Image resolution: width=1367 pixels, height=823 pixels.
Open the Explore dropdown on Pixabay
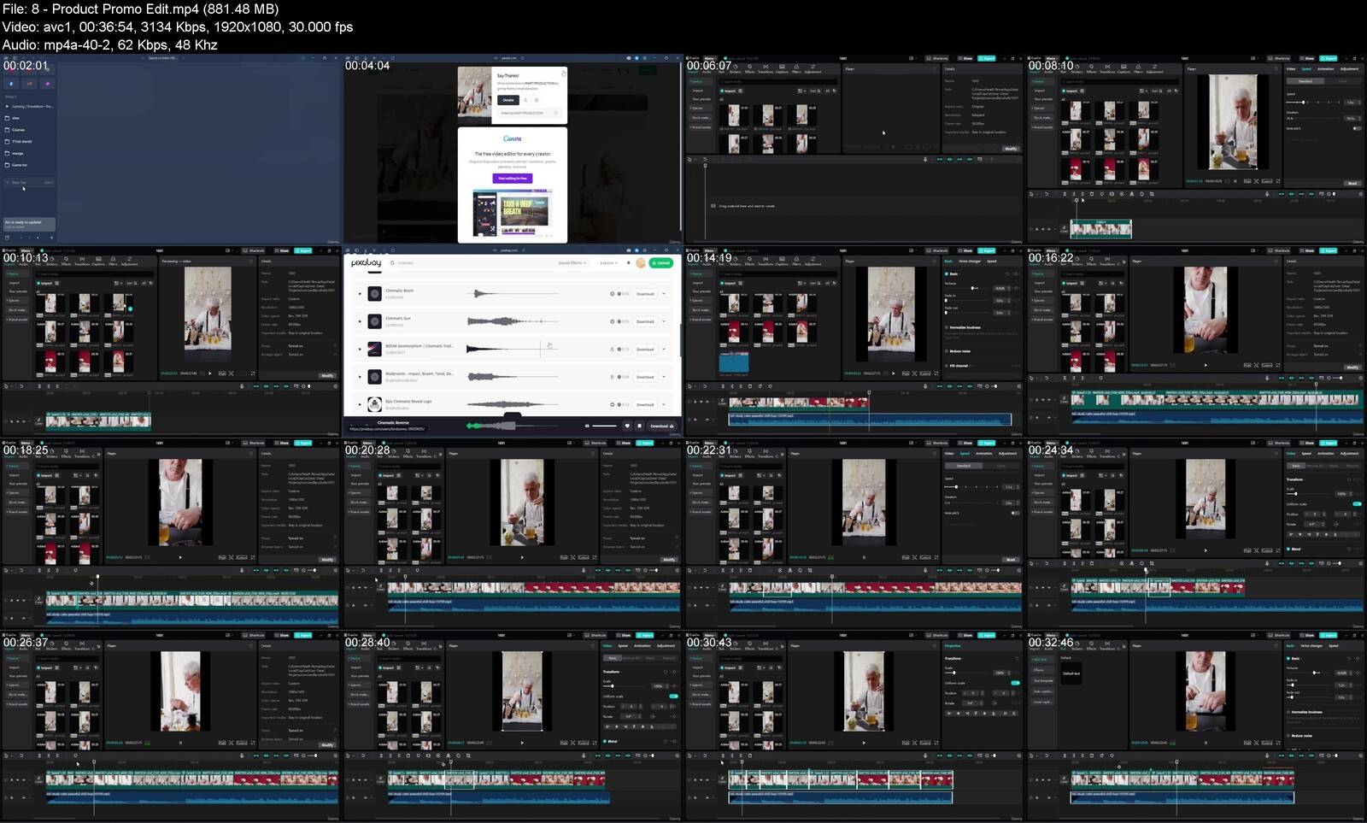(x=609, y=263)
